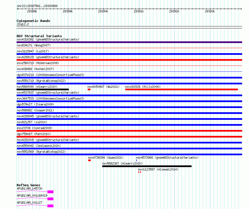Screen dimensions: 250x209
Task: Open variant nsv5551719 (ByrskaBishop2022) label
Action: 41,81
